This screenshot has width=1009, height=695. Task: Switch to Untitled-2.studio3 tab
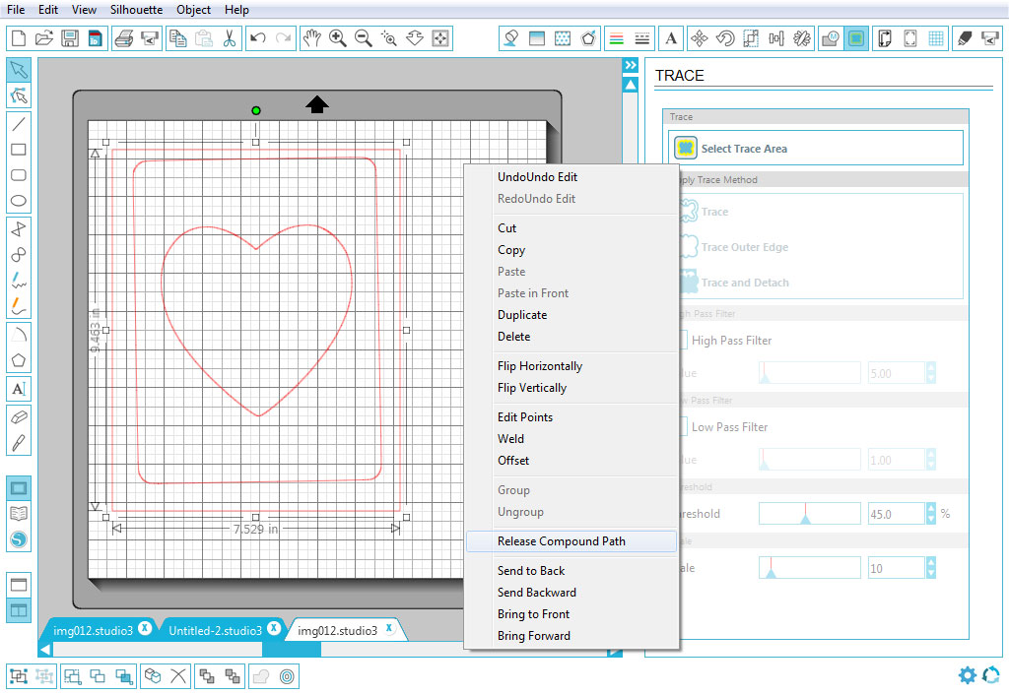point(215,631)
